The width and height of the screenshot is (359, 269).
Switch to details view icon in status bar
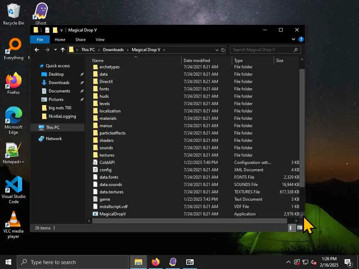pyautogui.click(x=291, y=228)
